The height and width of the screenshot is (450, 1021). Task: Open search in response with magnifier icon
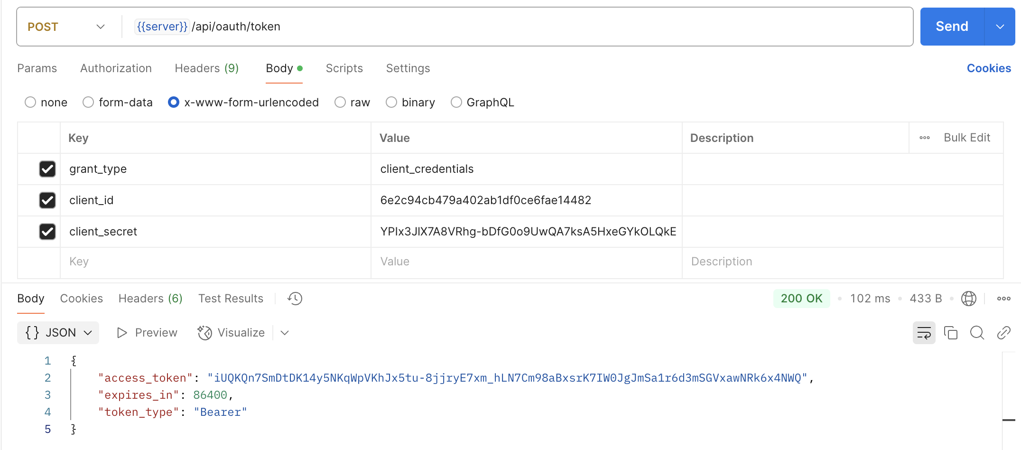click(x=977, y=333)
